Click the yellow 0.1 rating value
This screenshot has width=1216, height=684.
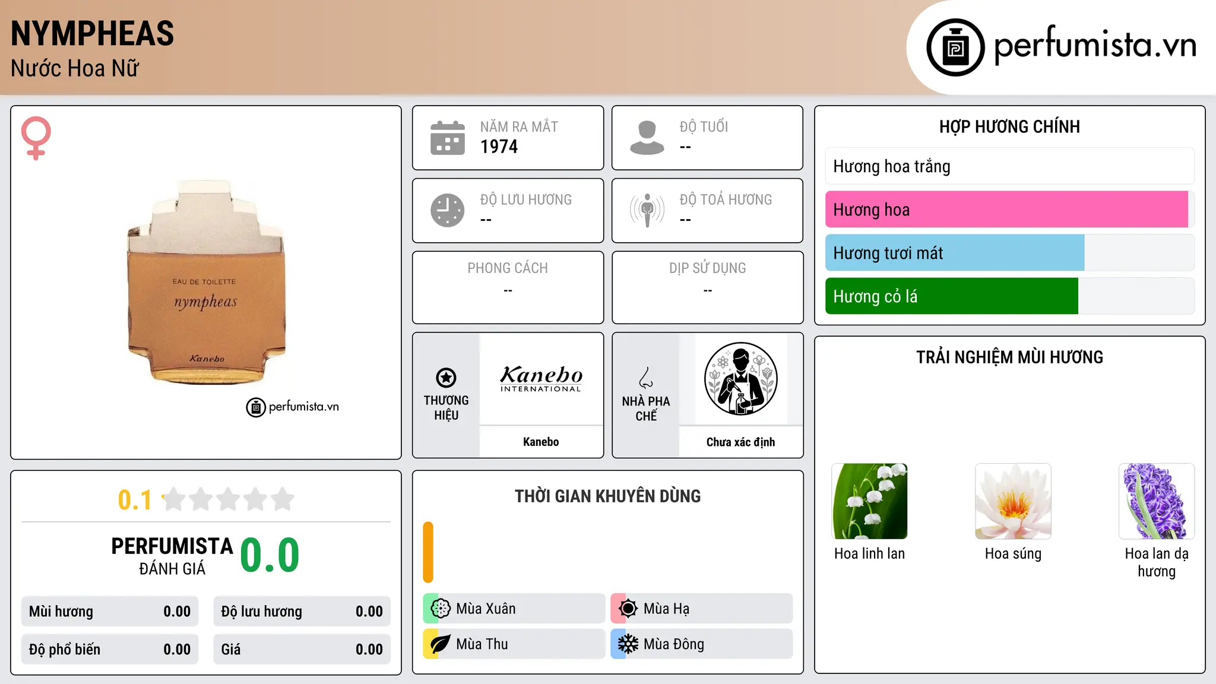(135, 500)
